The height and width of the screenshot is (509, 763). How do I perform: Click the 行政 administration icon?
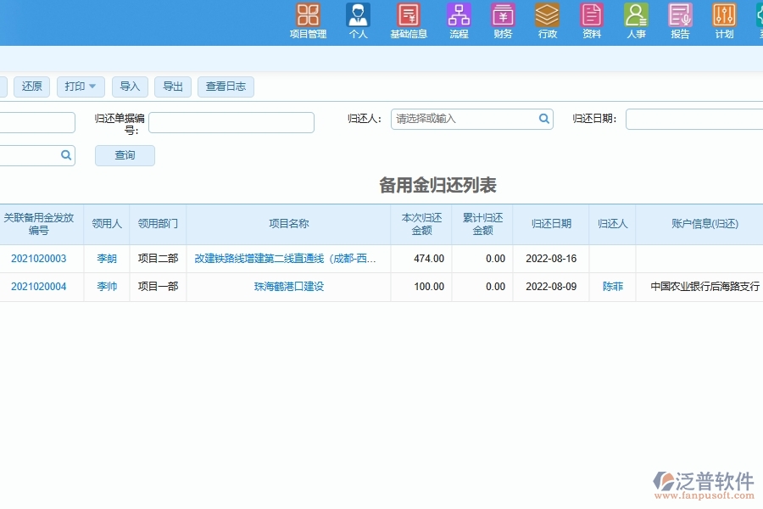pyautogui.click(x=547, y=15)
